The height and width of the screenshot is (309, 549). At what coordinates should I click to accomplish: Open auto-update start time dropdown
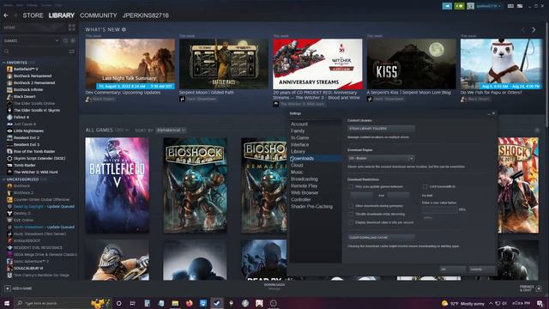tap(362, 195)
